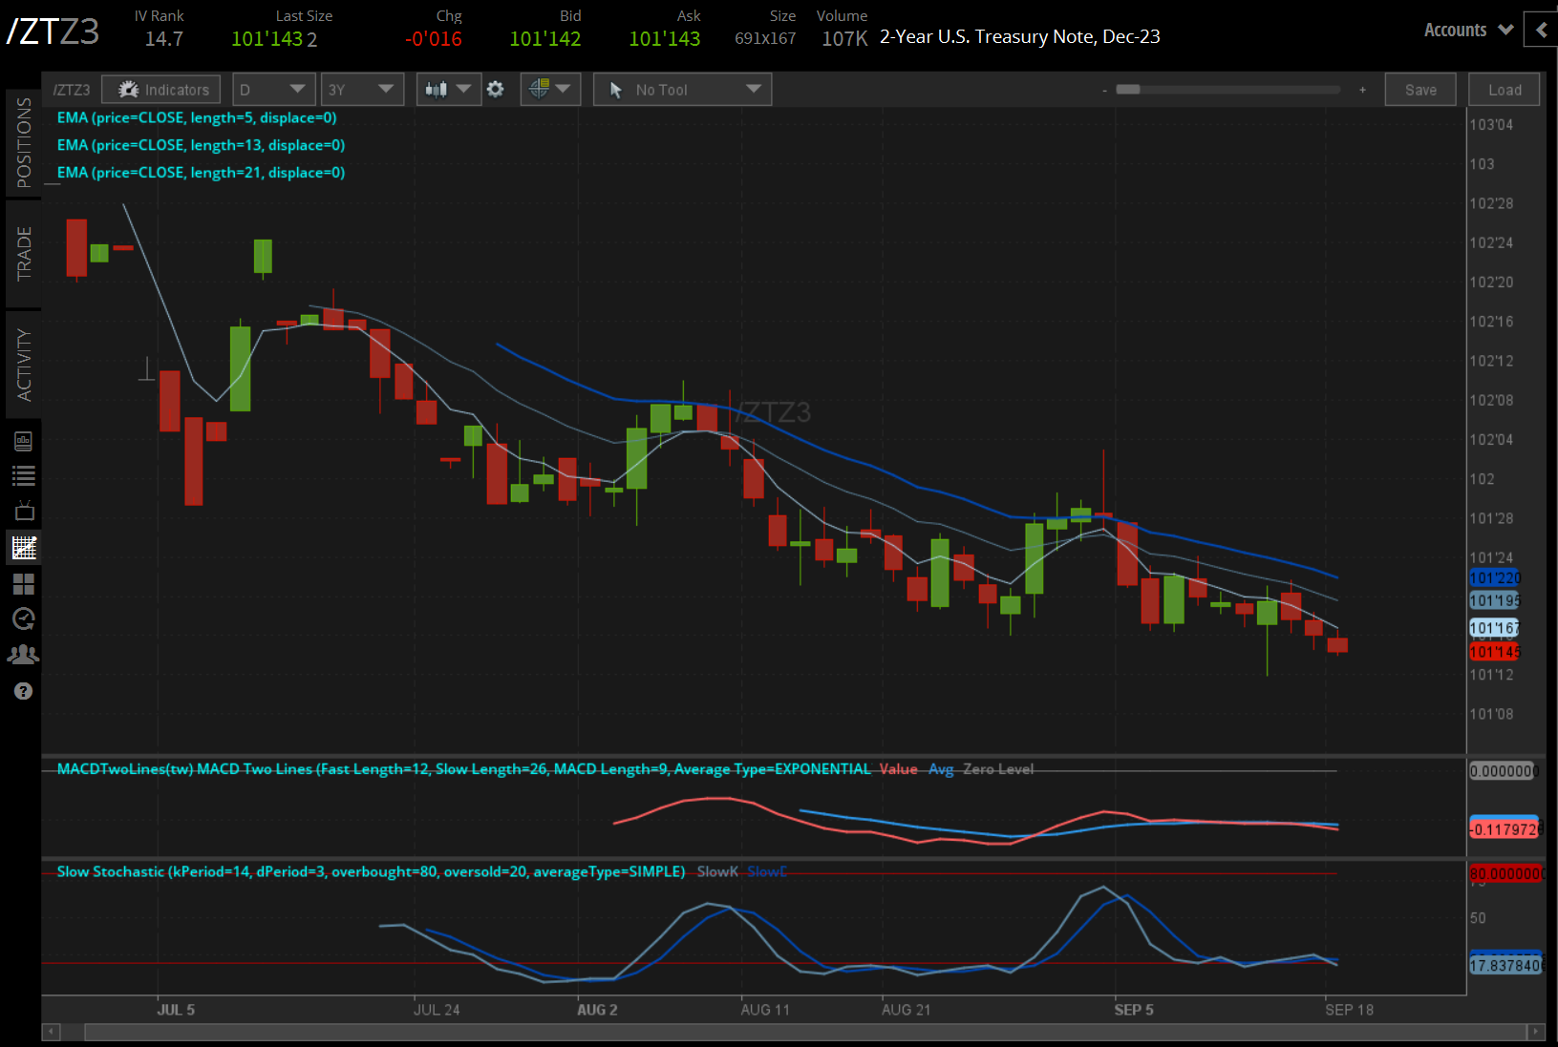The width and height of the screenshot is (1558, 1047).
Task: Change the 3Y time range dropdown
Action: coord(362,90)
